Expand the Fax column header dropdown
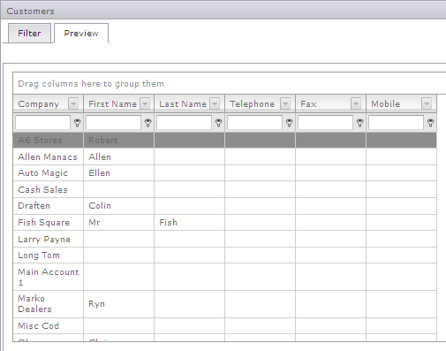 pos(356,103)
